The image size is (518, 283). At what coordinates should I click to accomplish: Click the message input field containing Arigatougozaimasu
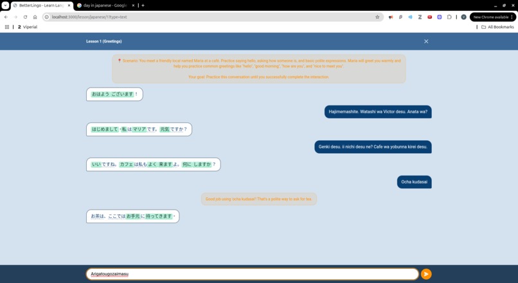pyautogui.click(x=253, y=274)
